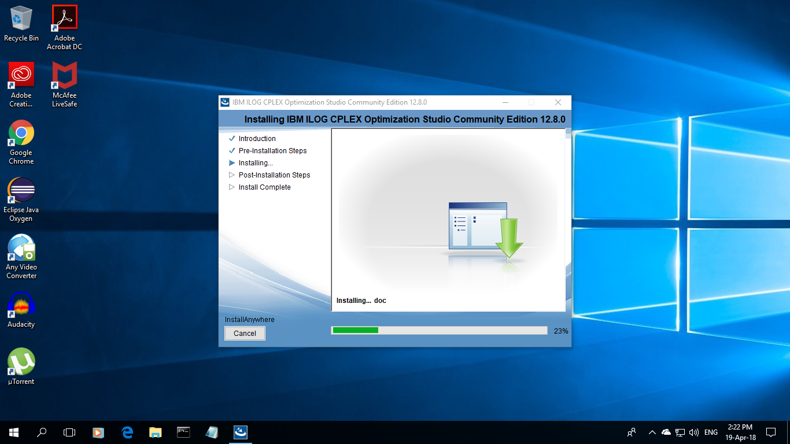Open the clock showing 2:22 PM
Image resolution: width=790 pixels, height=444 pixels.
coord(740,432)
